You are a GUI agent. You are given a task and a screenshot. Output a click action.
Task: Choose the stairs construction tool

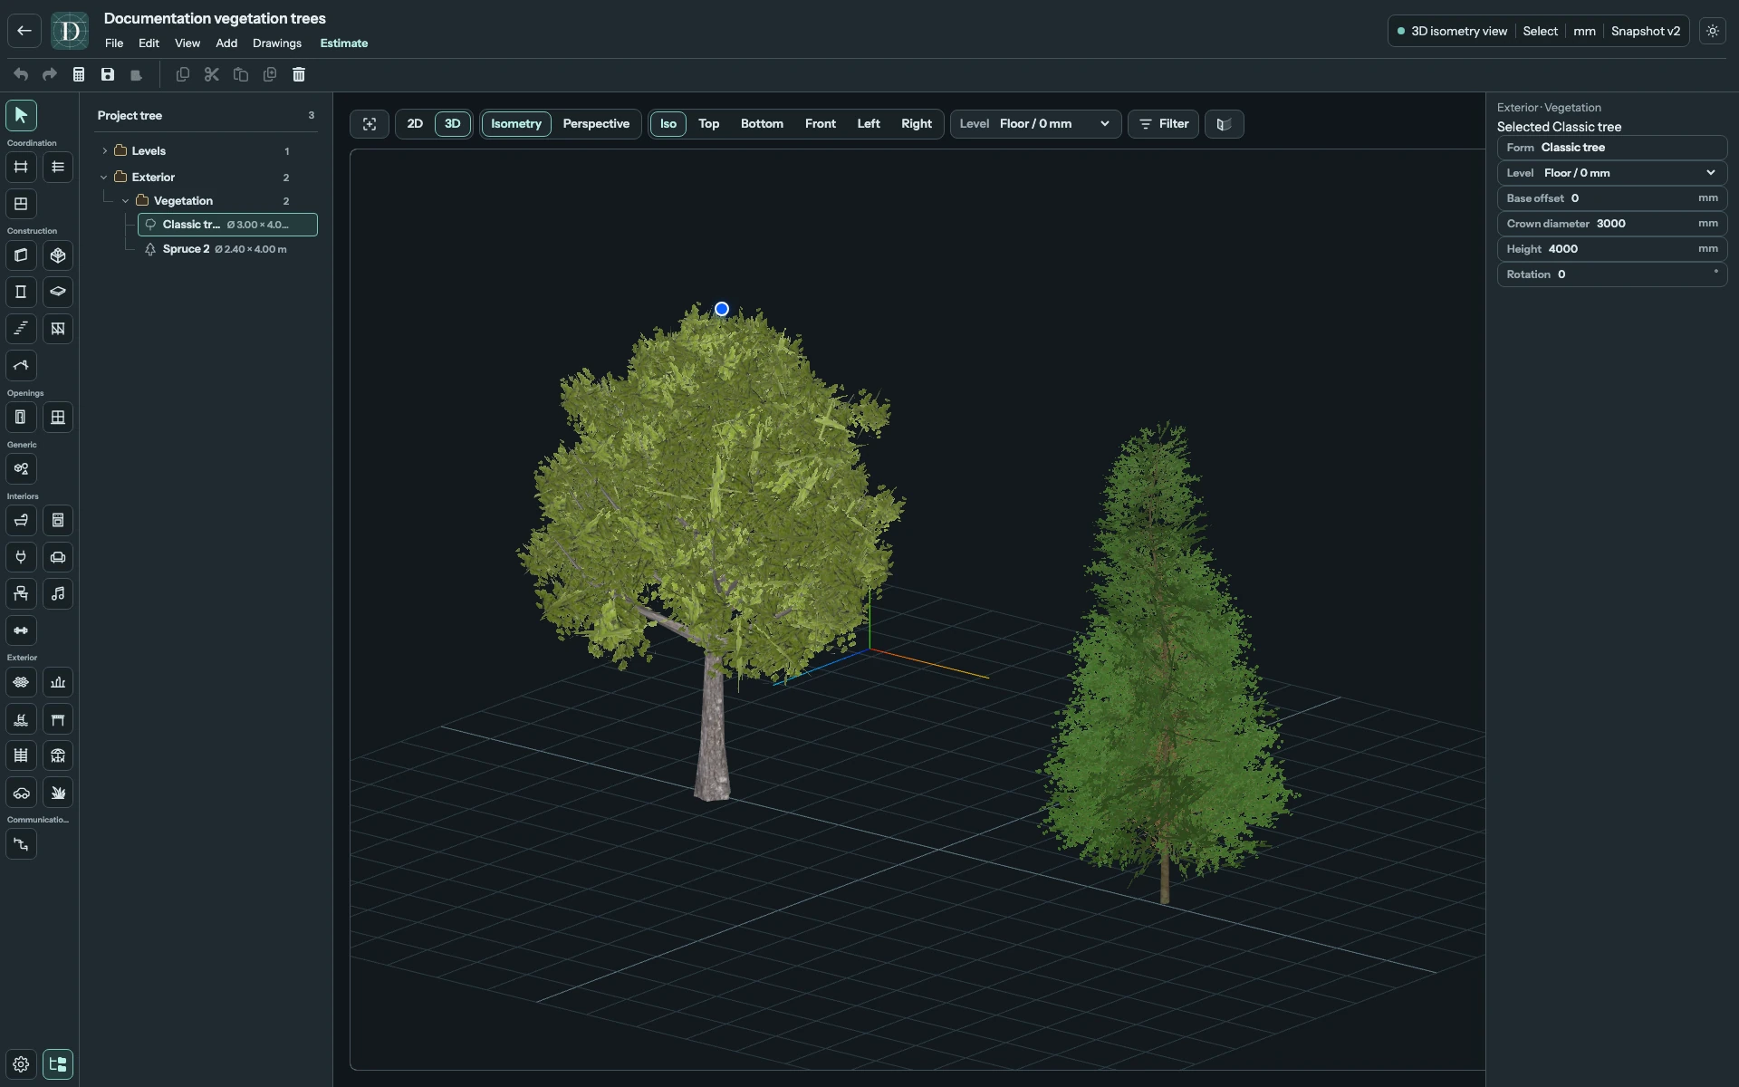pos(21,329)
